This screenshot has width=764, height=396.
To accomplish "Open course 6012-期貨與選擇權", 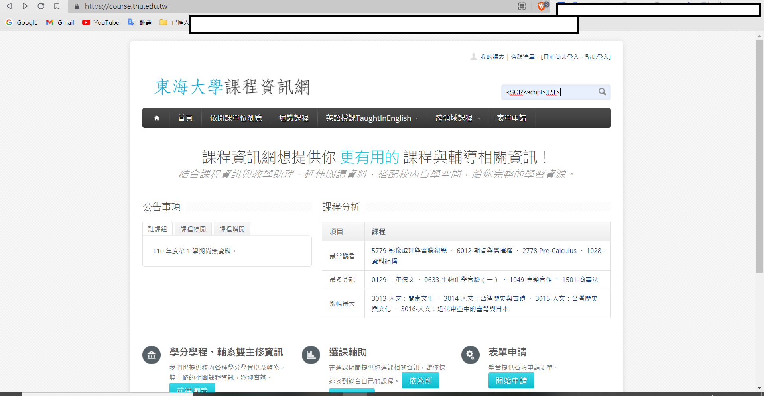I will pos(484,251).
